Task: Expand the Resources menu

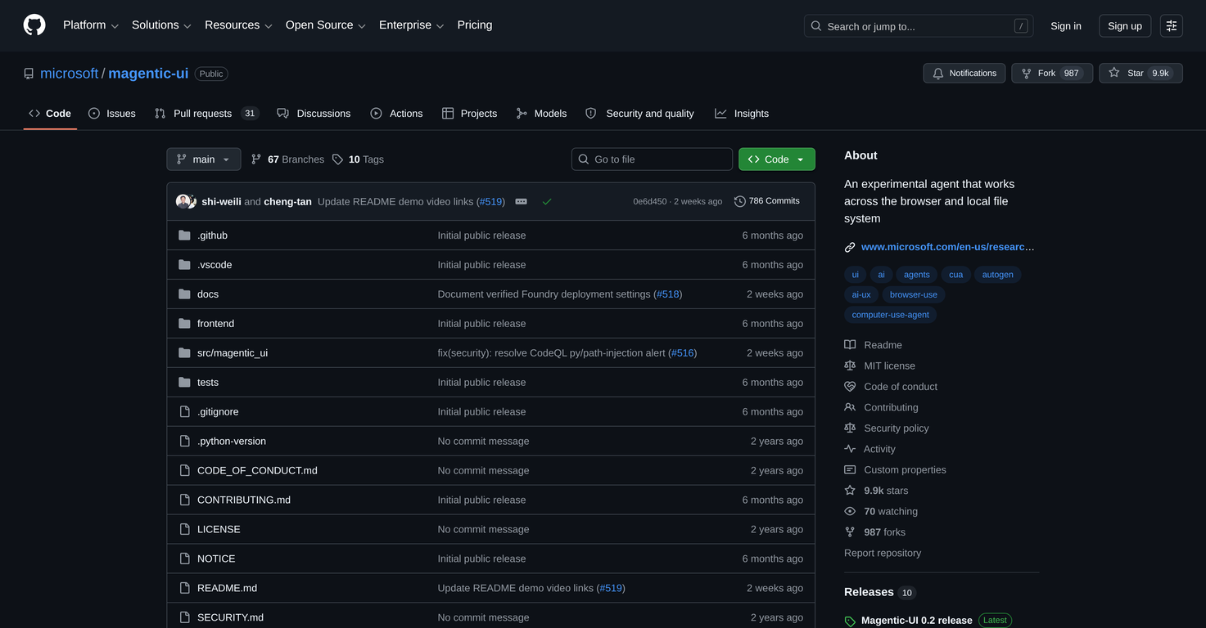Action: [x=238, y=25]
